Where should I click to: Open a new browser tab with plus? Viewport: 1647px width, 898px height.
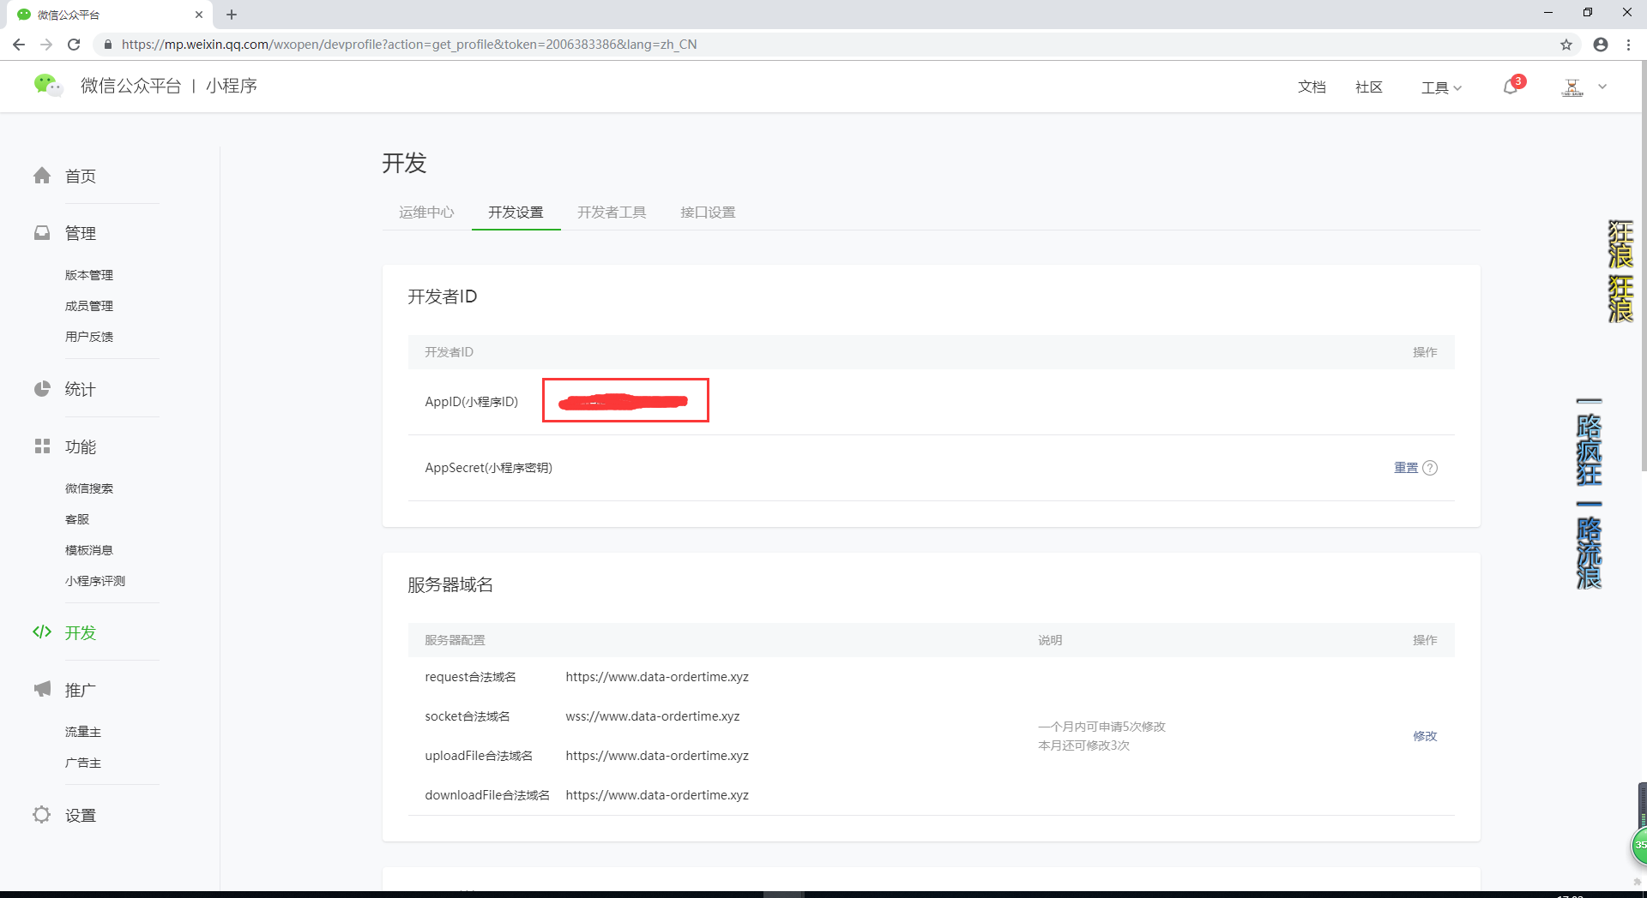tap(232, 15)
